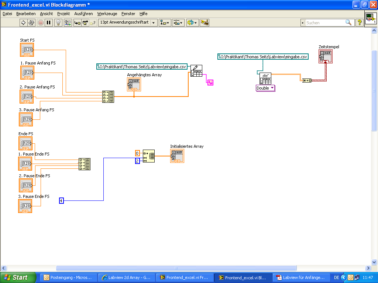Open the Ansicht menu

(x=46, y=14)
